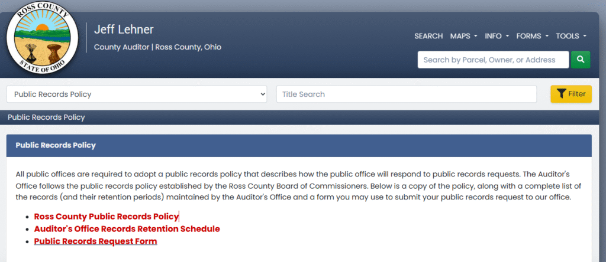Open the Public Records Request Form link
Viewport: 606px width, 262px height.
coord(95,241)
